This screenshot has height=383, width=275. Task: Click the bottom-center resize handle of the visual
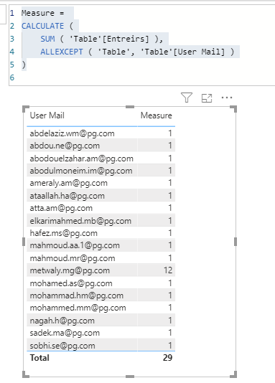pyautogui.click(x=130, y=377)
